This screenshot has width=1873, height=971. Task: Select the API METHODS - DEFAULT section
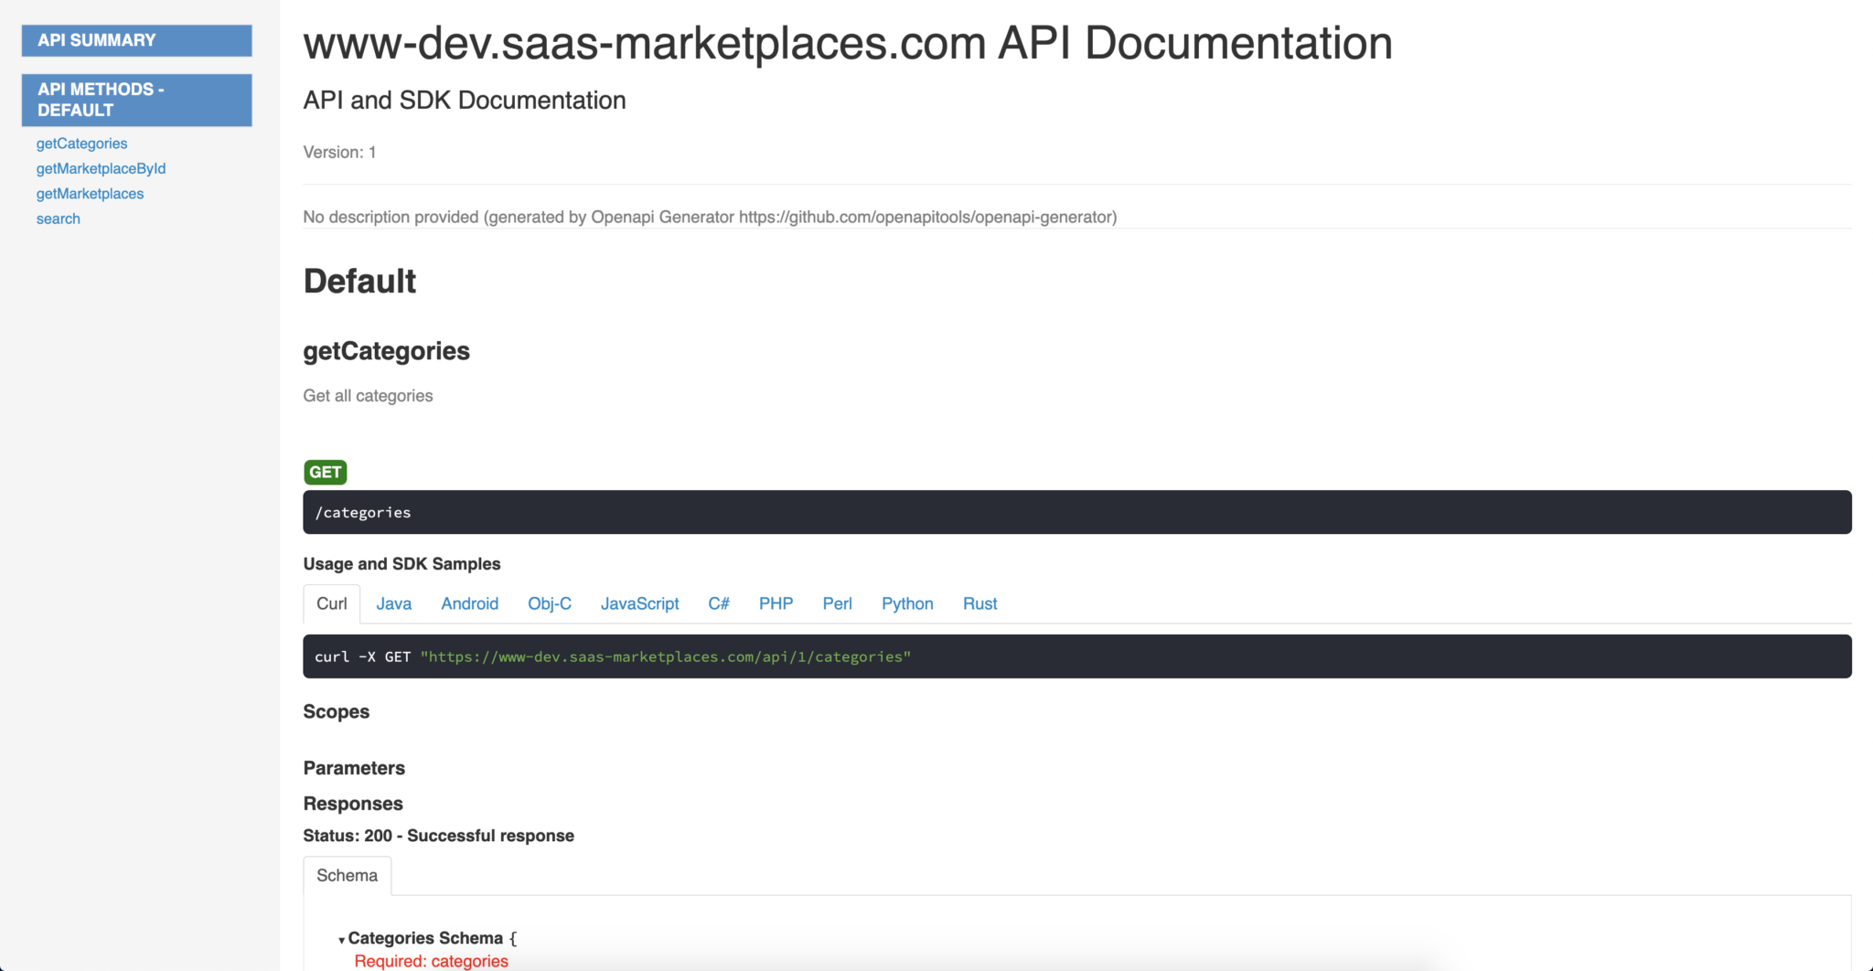136,100
